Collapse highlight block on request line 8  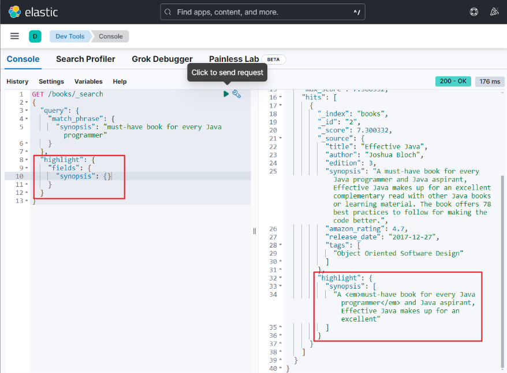click(x=27, y=160)
